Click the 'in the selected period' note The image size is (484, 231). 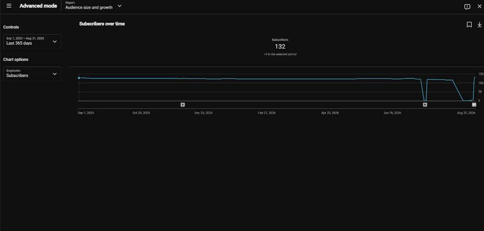(281, 54)
